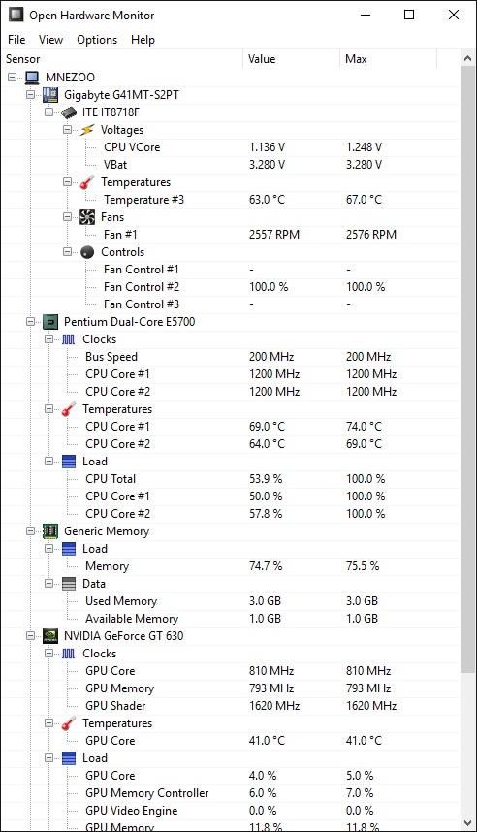Select the Bus Speed row
Image resolution: width=477 pixels, height=832 pixels.
231,357
